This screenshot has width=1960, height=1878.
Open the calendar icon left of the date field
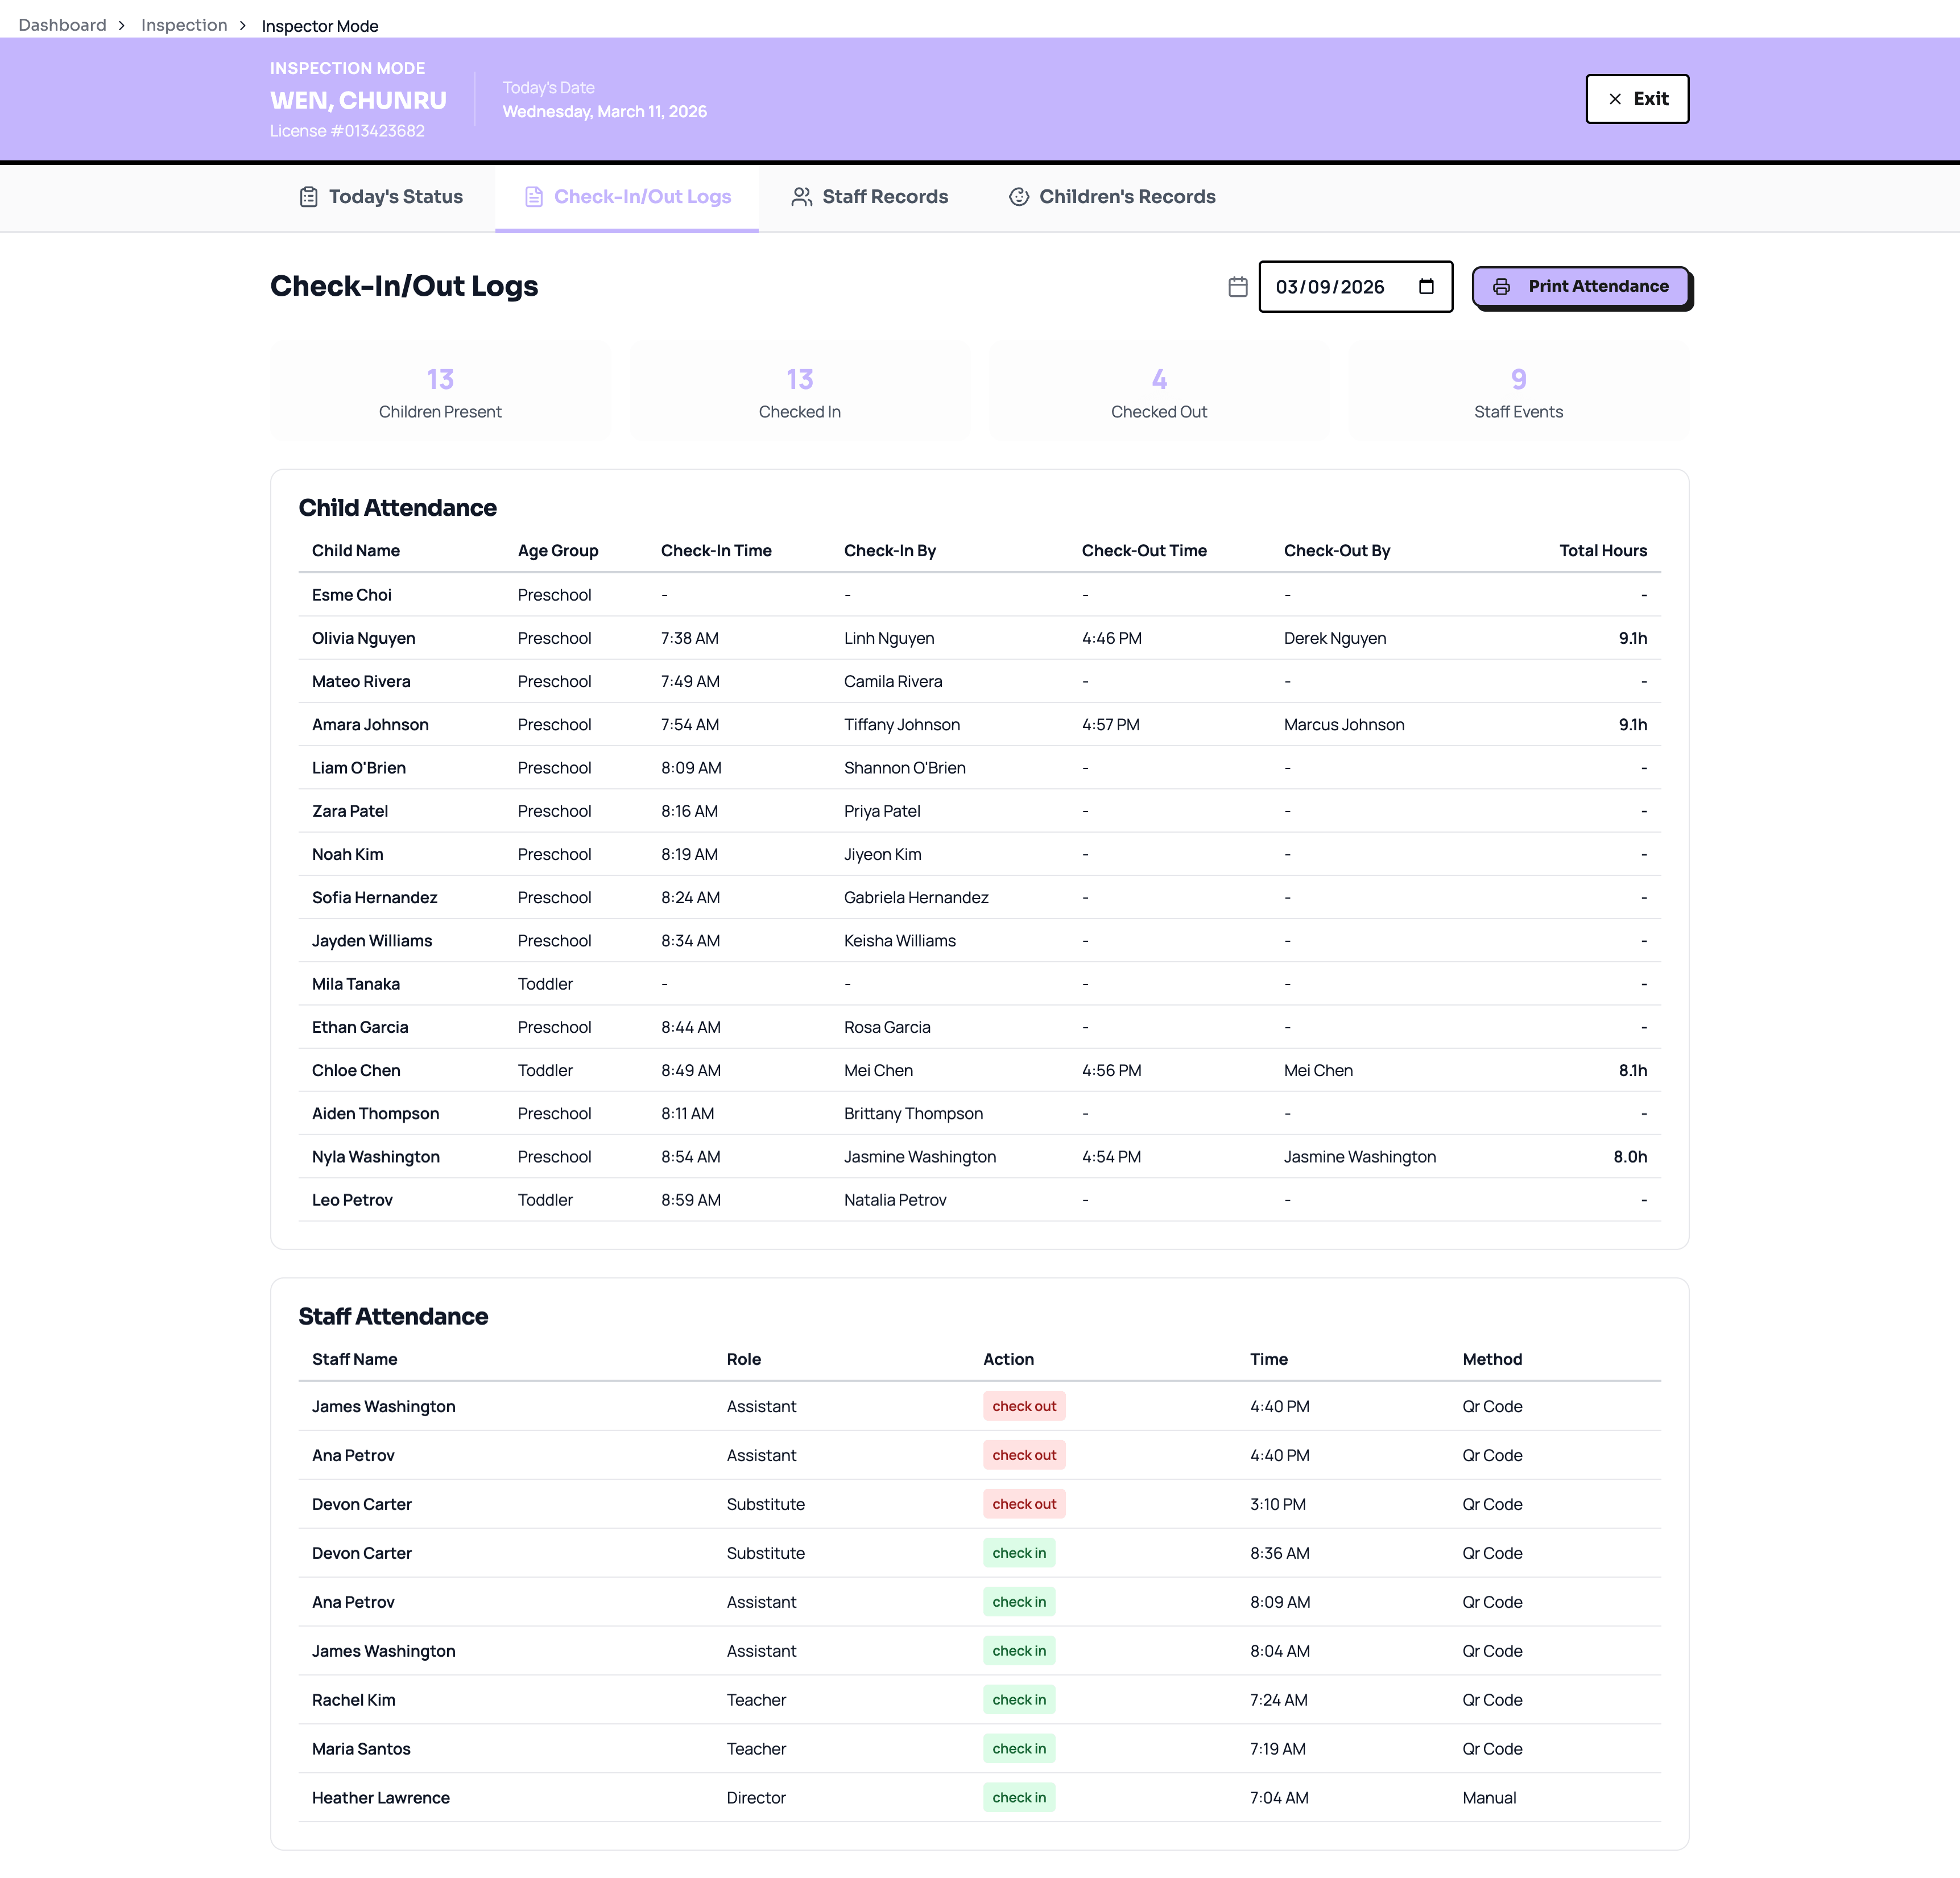1237,286
